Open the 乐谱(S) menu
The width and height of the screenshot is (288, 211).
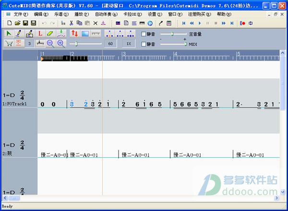pyautogui.click(x=61, y=14)
